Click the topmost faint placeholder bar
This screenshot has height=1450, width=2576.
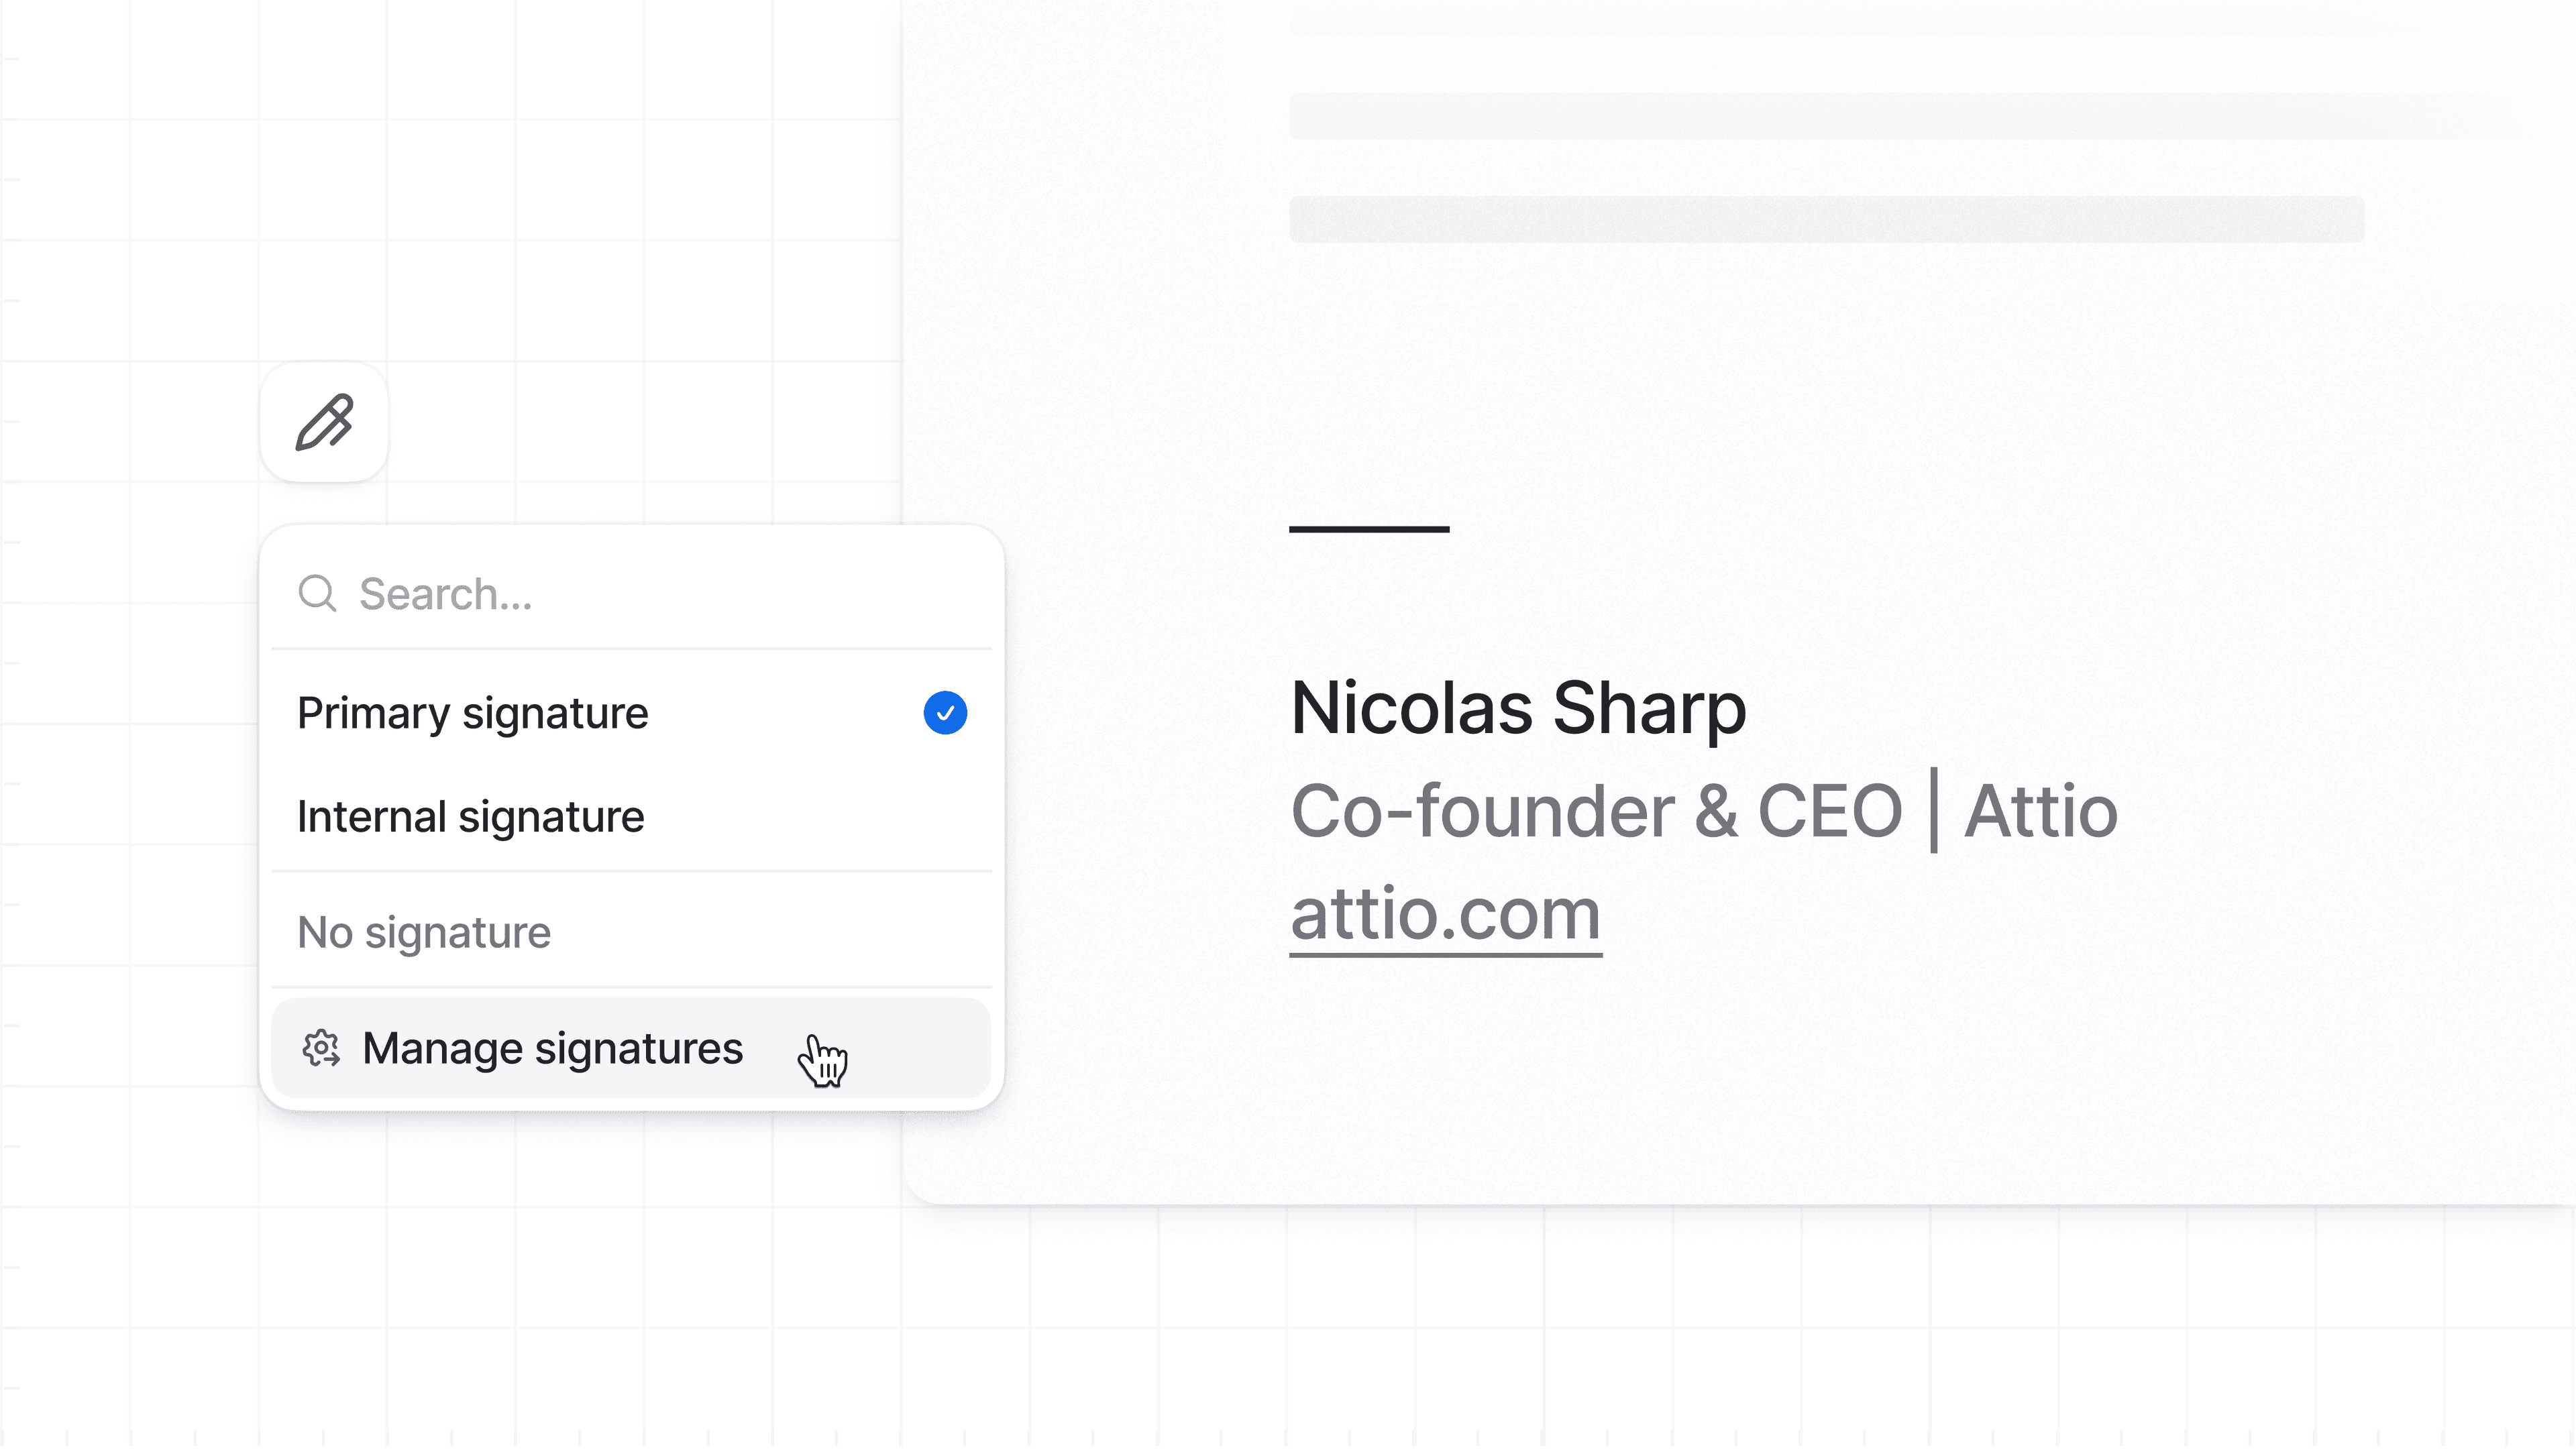tap(1900, 18)
